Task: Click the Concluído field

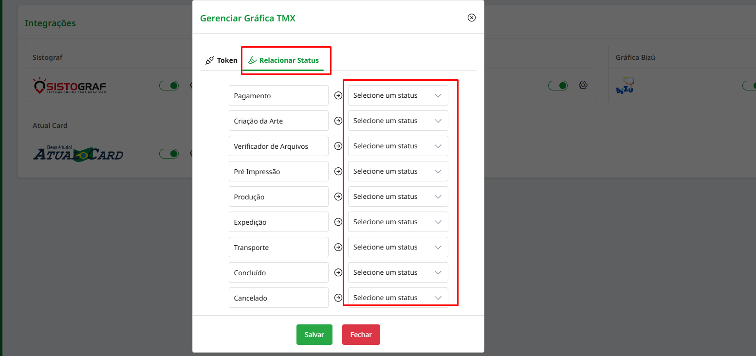Action: coord(278,272)
